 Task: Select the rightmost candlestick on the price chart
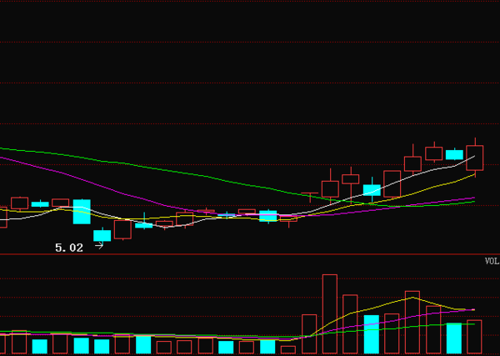[475, 158]
